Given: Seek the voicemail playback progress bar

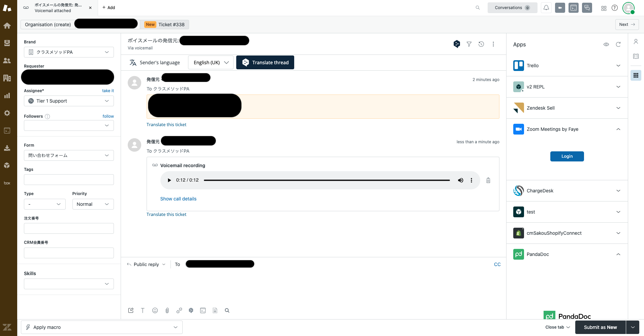Looking at the screenshot, I should click(x=327, y=180).
